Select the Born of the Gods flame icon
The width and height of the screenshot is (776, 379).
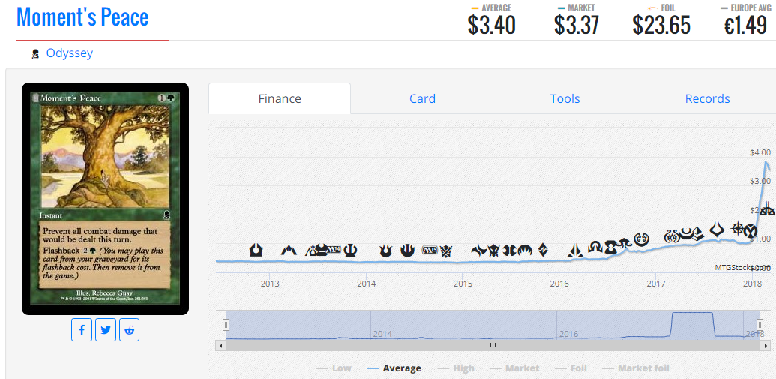(385, 250)
